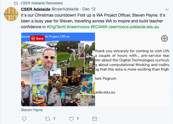
Task: Click the Pinterest Save button on image
Action: pos(38,38)
